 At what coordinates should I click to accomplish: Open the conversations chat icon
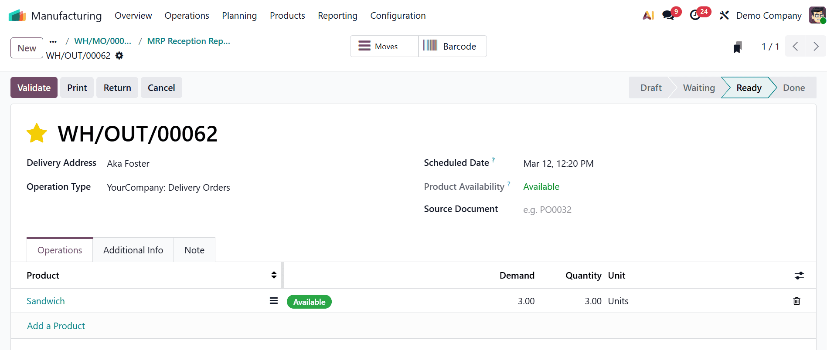(667, 16)
